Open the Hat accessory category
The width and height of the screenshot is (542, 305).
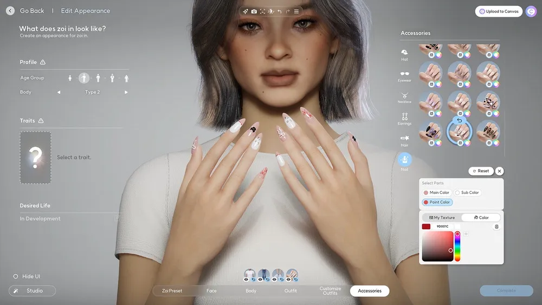point(404,54)
